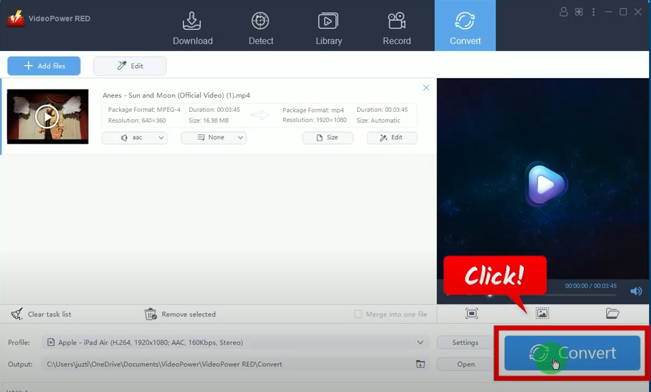Open the output folder icon
This screenshot has width=651, height=392.
coord(612,313)
